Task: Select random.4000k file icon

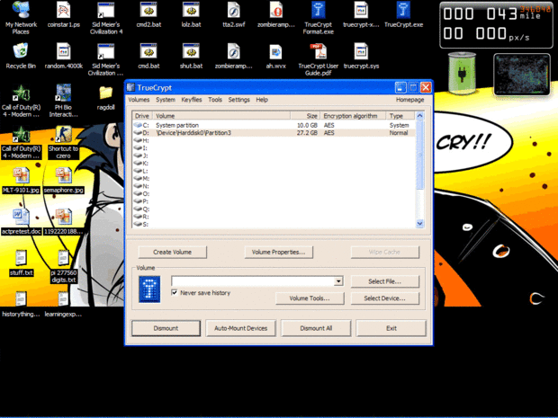Action: (63, 56)
